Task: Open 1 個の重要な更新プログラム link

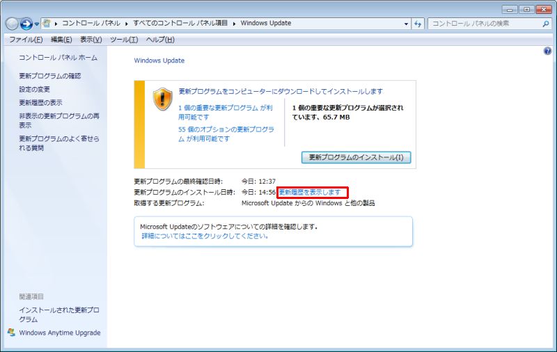Action: pyautogui.click(x=226, y=112)
